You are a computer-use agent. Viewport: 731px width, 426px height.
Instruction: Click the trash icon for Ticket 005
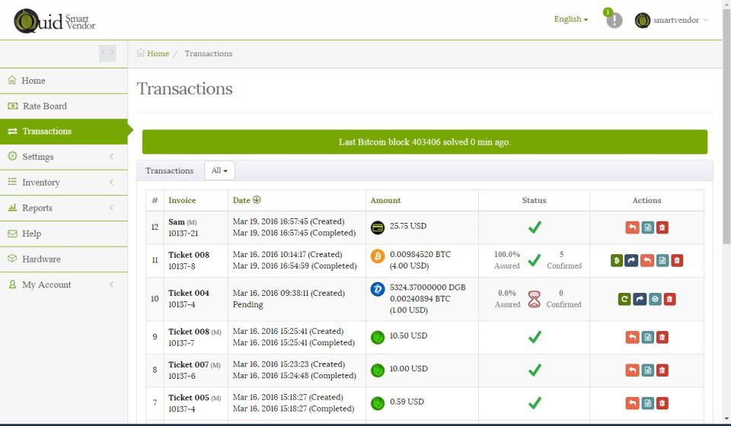coord(662,403)
